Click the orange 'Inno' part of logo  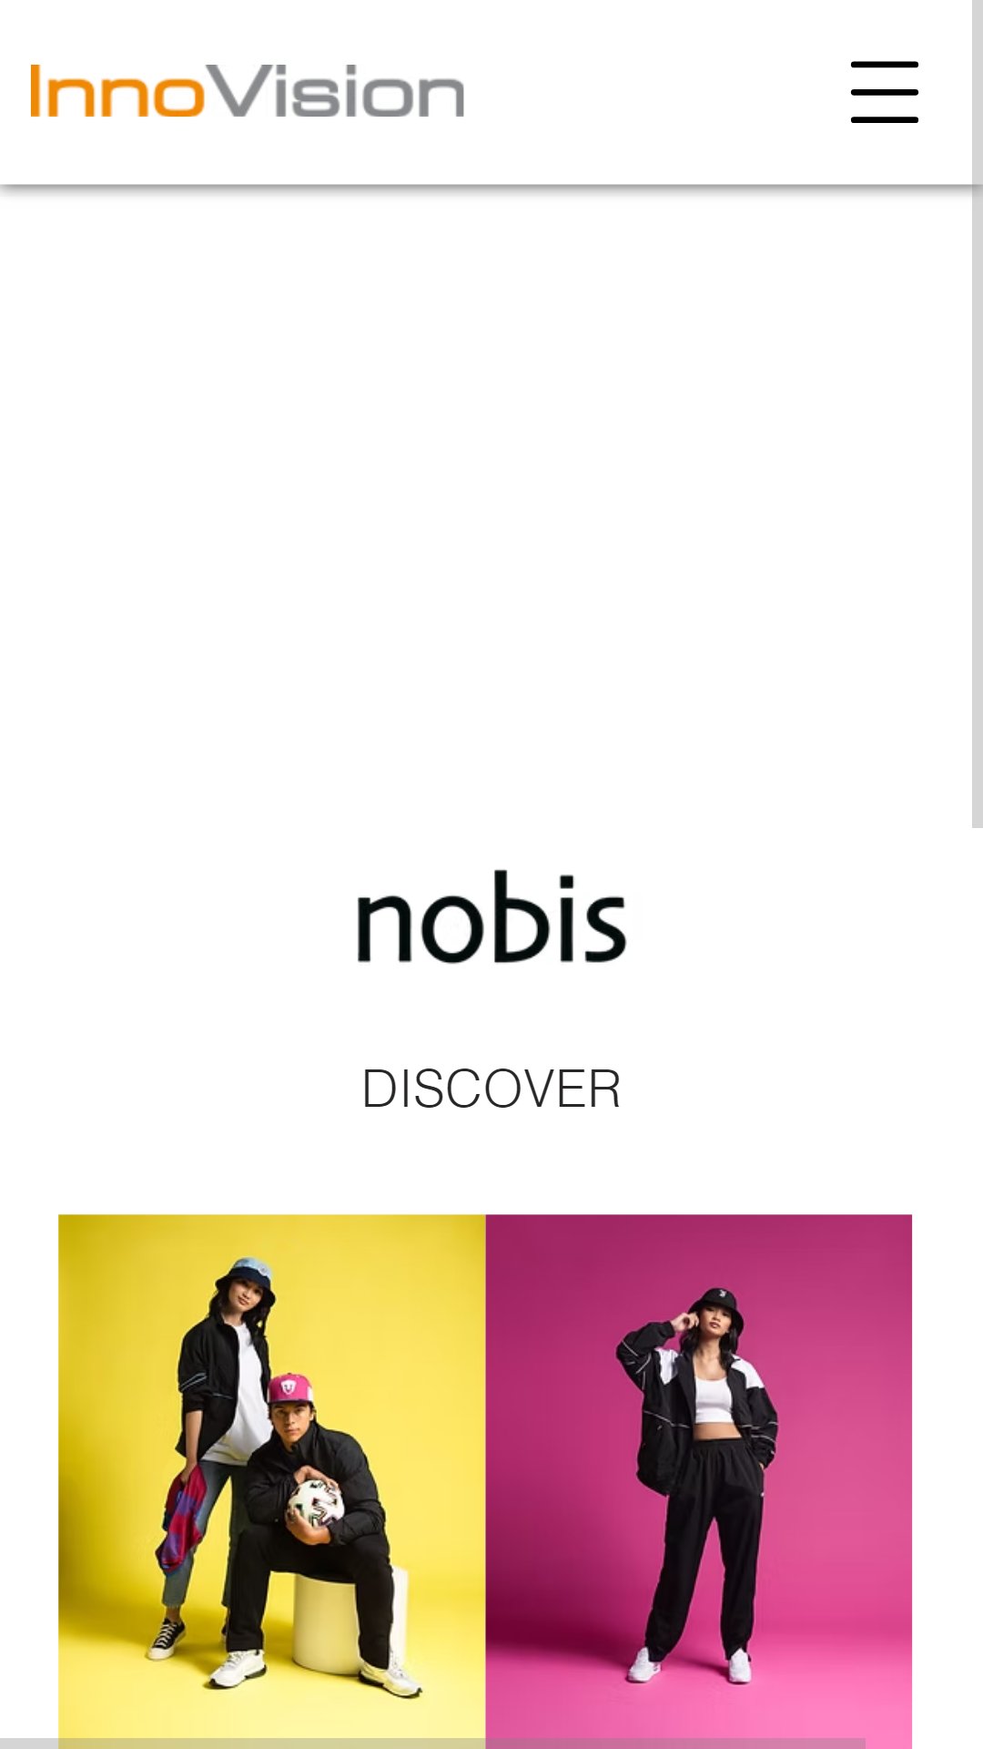pos(118,91)
